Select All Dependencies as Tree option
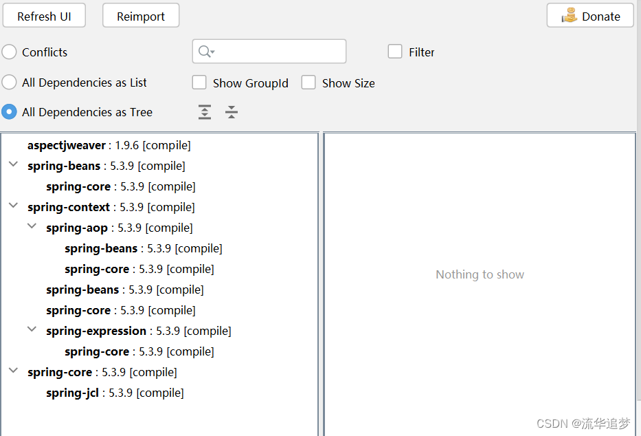This screenshot has width=641, height=436. 9,111
